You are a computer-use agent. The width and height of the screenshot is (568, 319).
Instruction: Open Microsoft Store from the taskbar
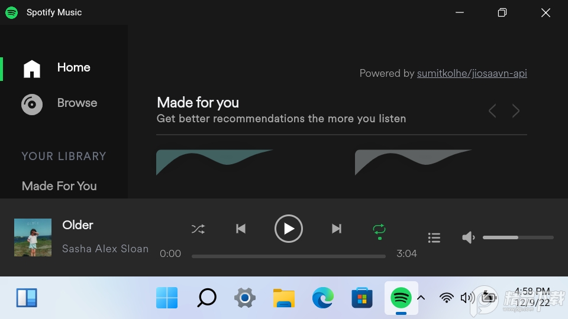(x=362, y=298)
